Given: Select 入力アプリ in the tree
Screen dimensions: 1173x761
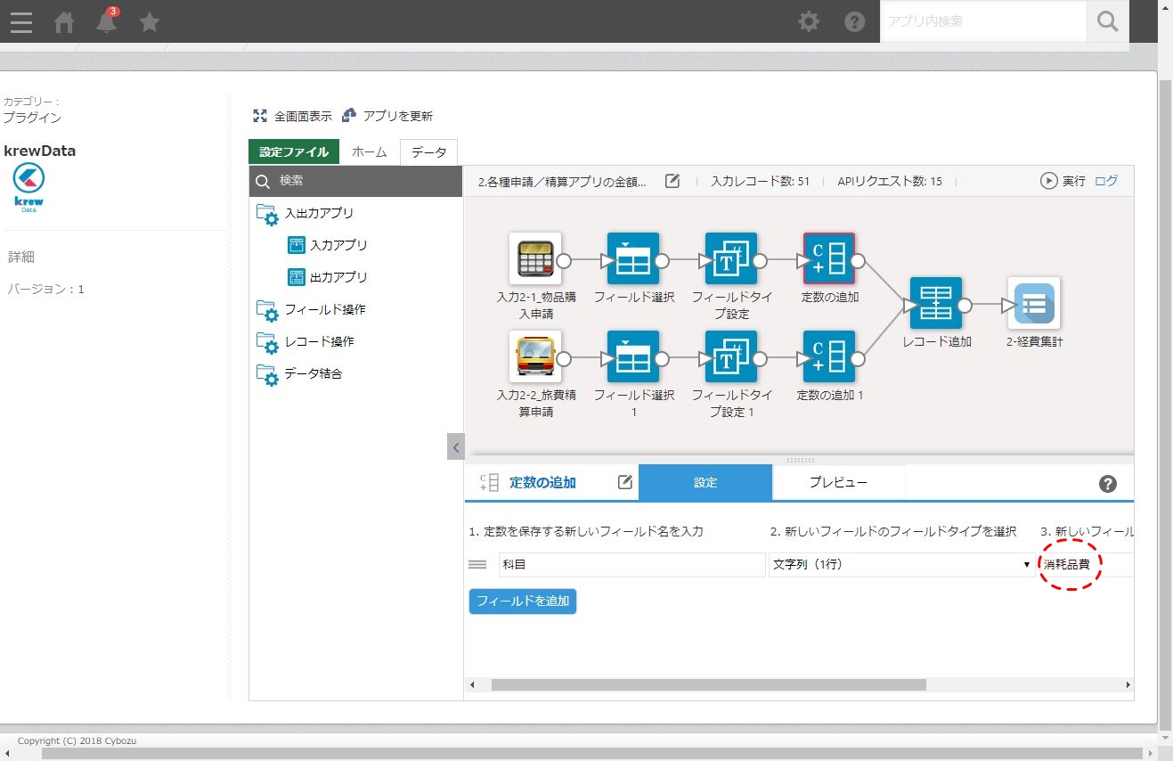Looking at the screenshot, I should 328,245.
